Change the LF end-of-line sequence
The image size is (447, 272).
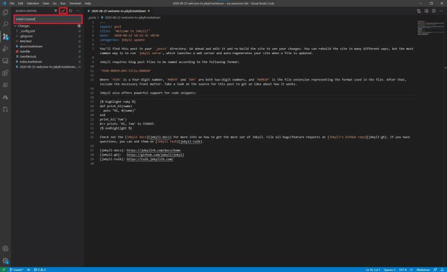(411, 269)
